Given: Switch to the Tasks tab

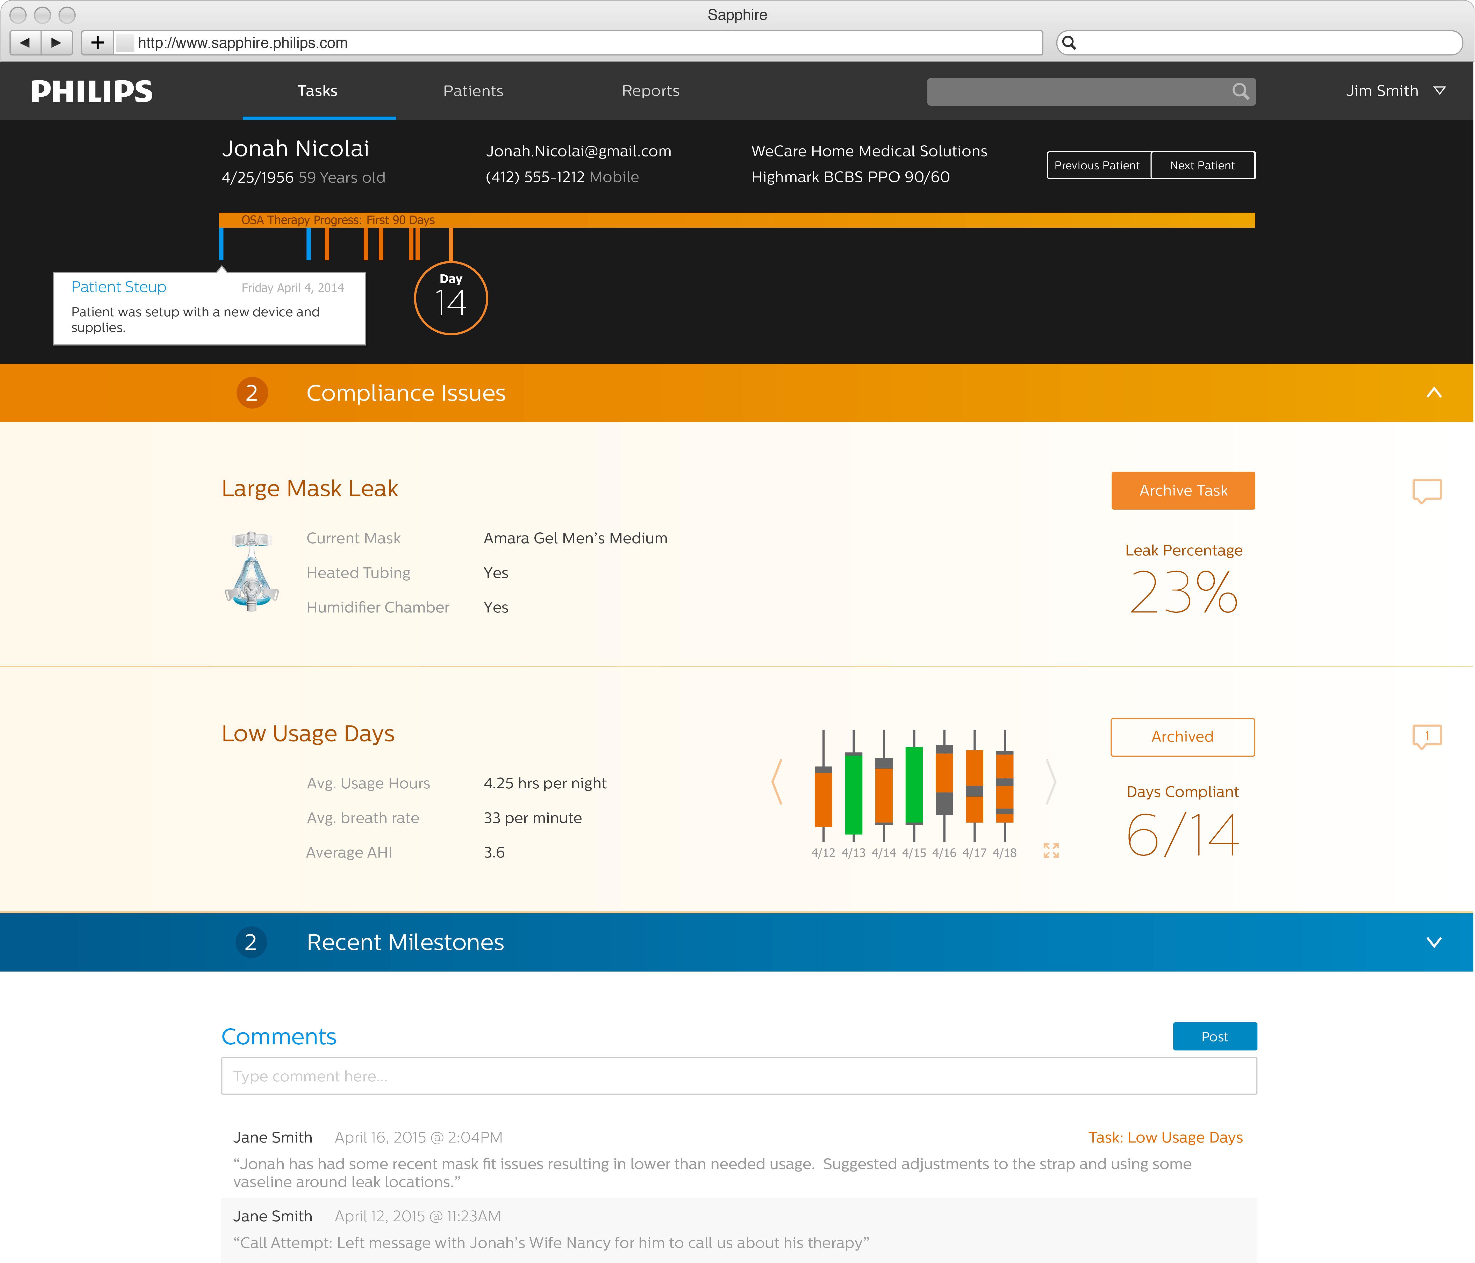Looking at the screenshot, I should [318, 91].
